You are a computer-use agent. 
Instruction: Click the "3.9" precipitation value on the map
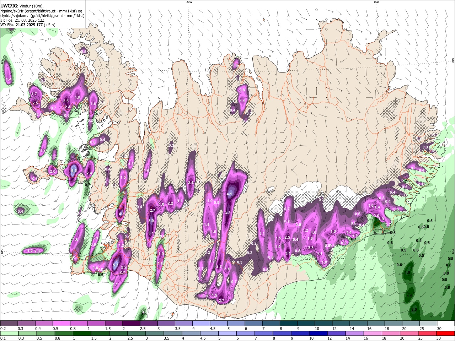click(x=151, y=221)
